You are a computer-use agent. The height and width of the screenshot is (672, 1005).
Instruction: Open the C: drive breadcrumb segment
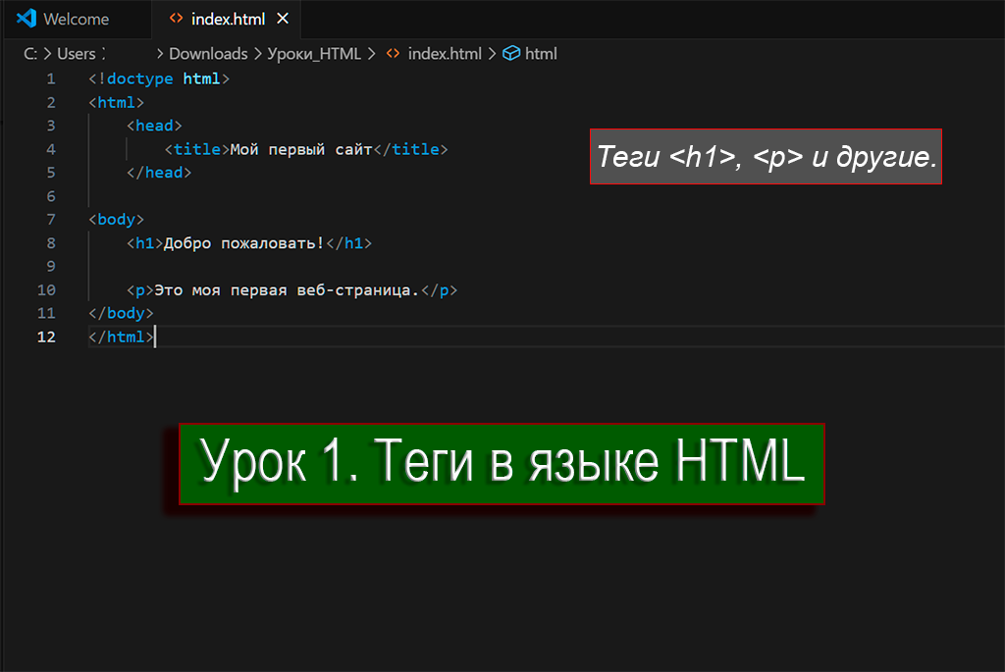coord(30,54)
